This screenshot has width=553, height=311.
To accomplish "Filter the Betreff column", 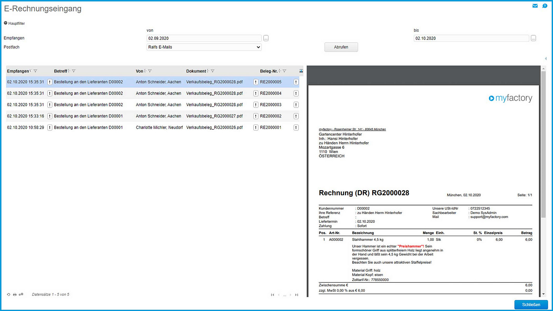I will coord(74,71).
